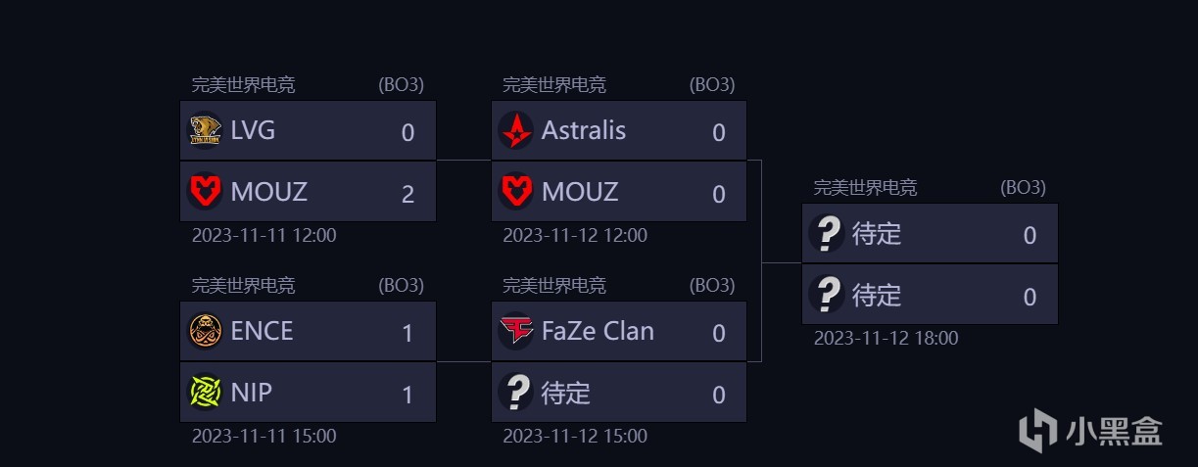Click the LVG tiger team logo
This screenshot has height=467, width=1198.
[205, 130]
